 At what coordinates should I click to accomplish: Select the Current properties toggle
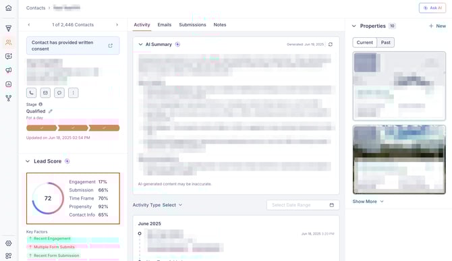click(x=365, y=42)
